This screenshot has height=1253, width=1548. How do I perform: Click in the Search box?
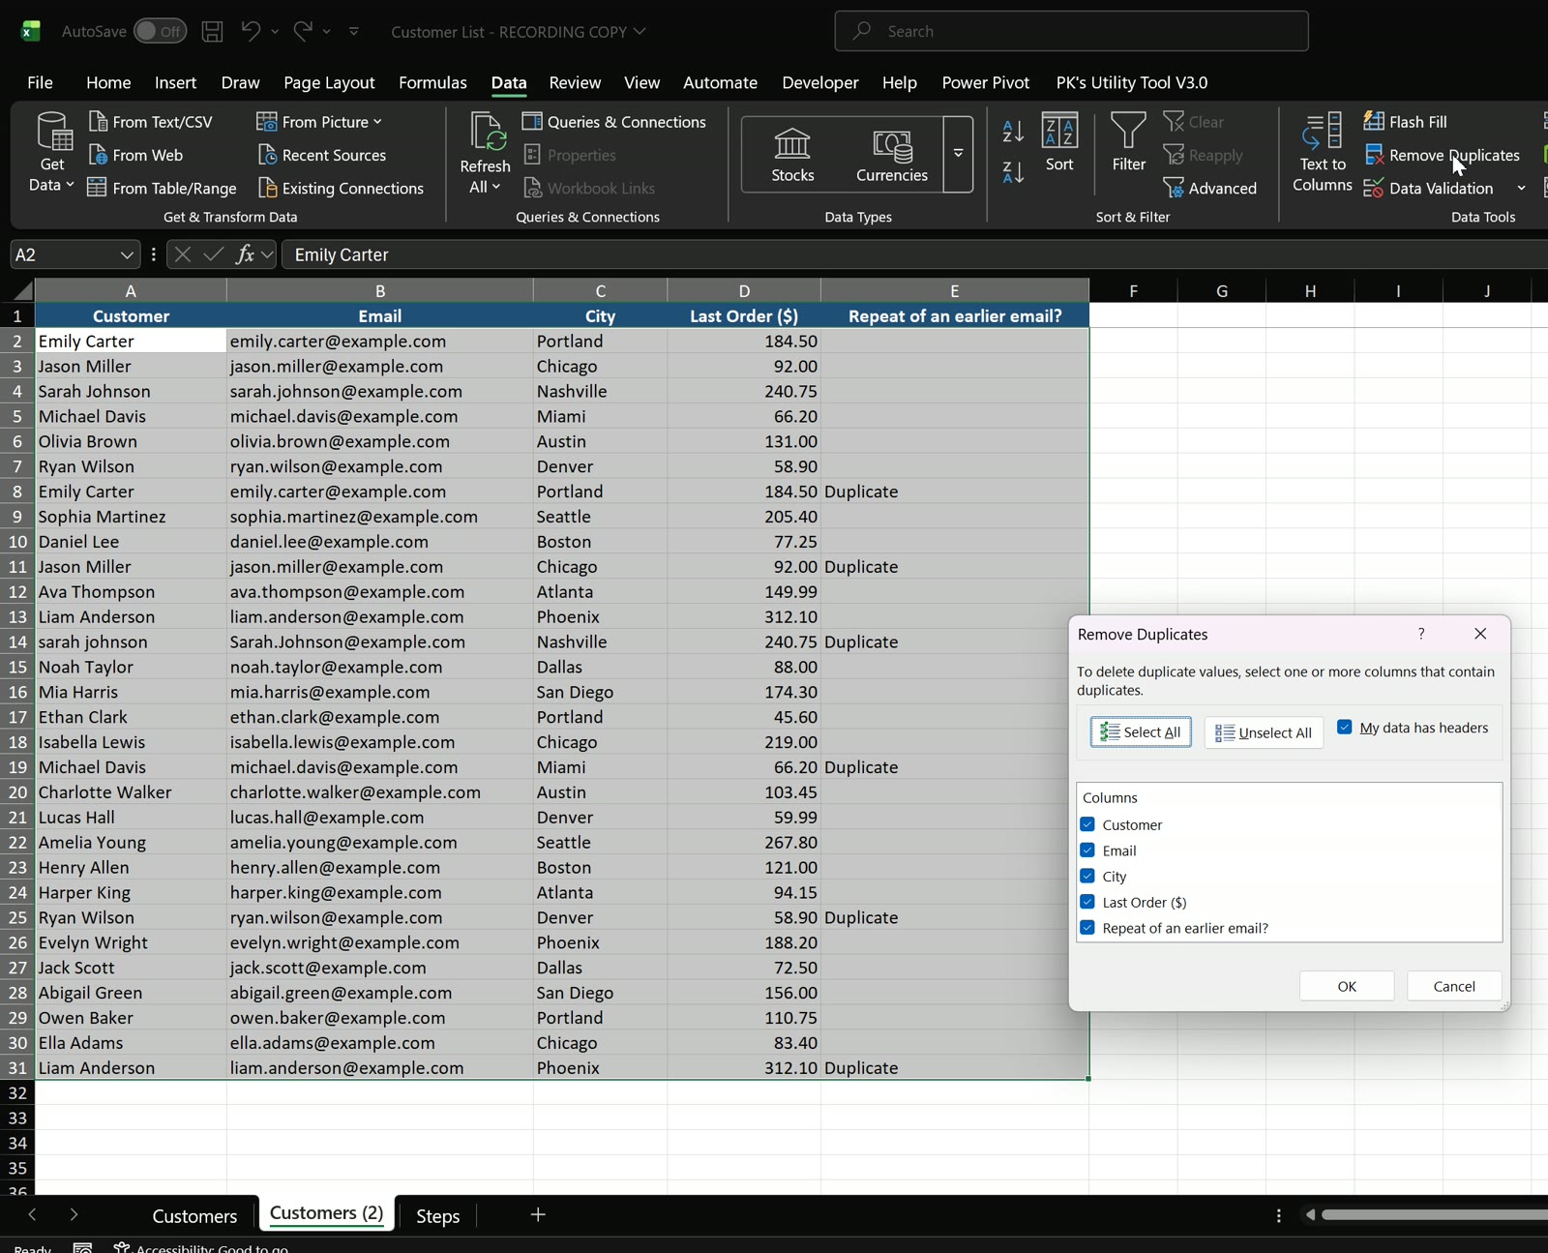pos(1071,31)
